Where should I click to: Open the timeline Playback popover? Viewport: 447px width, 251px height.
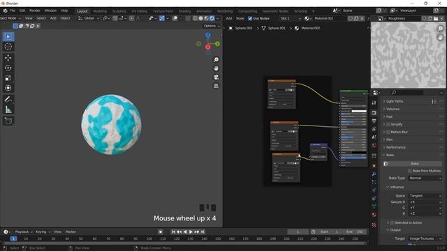23,232
